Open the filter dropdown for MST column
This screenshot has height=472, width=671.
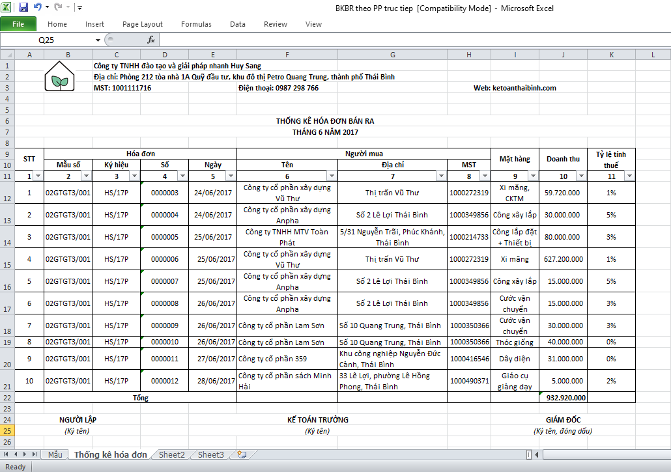coord(485,176)
